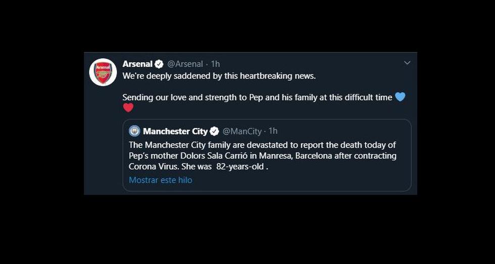Click the Arsenal crest profile avatar
Viewport: 495px width, 264px height.
pos(103,72)
